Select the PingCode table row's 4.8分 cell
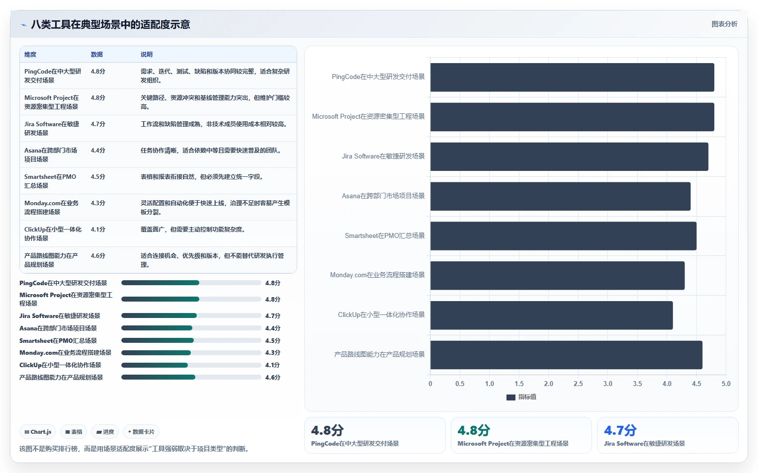 point(98,72)
